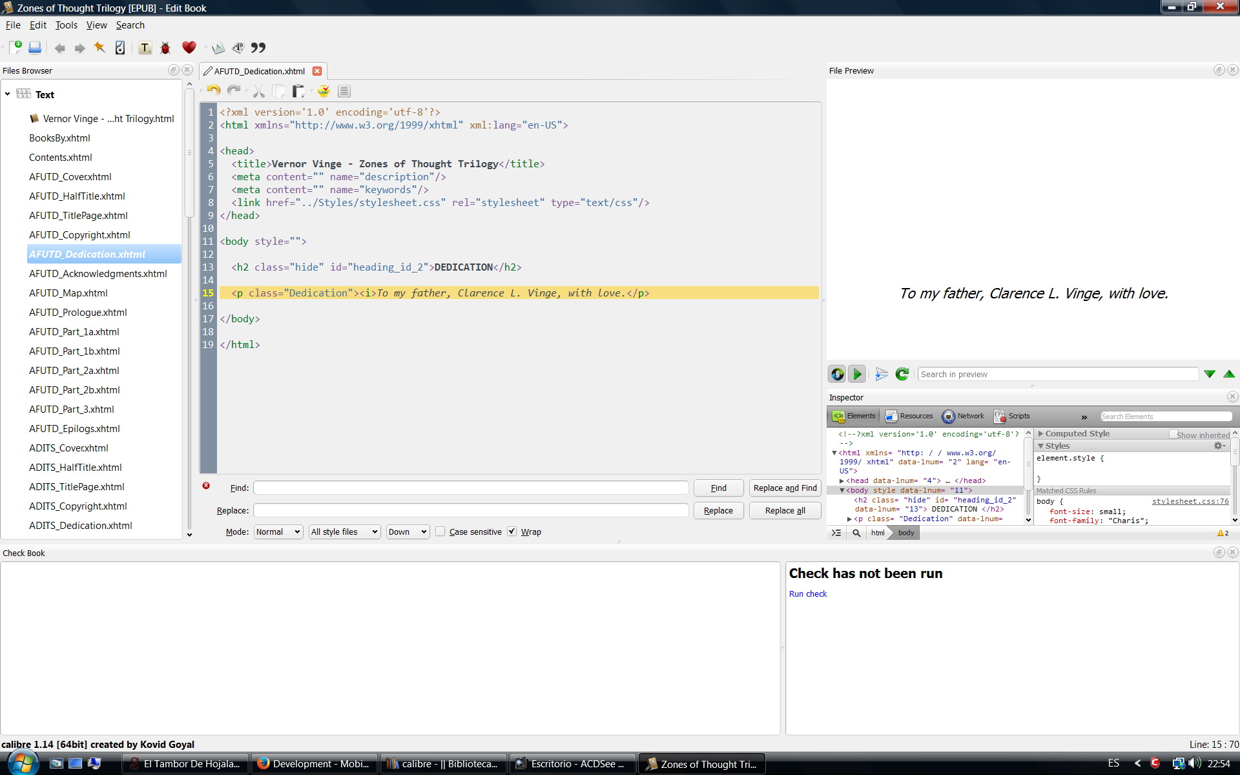Open the All style files dropdown
Viewport: 1240px width, 775px height.
344,532
